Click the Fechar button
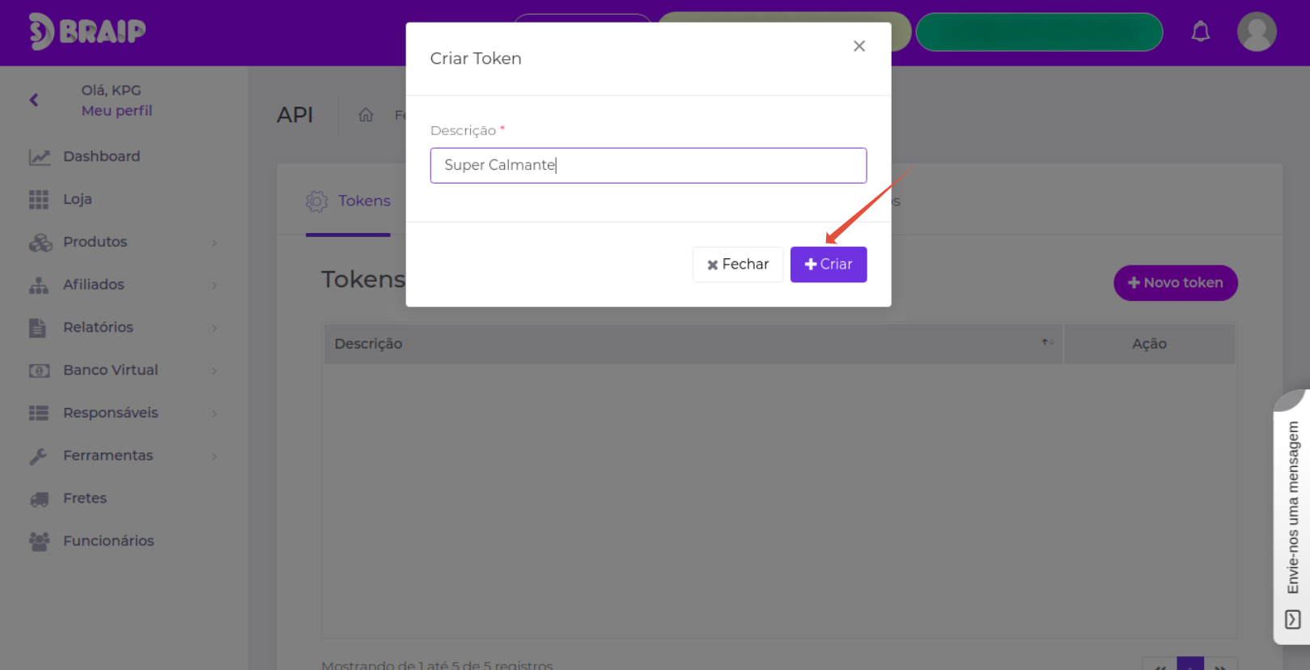The height and width of the screenshot is (670, 1310). (737, 265)
